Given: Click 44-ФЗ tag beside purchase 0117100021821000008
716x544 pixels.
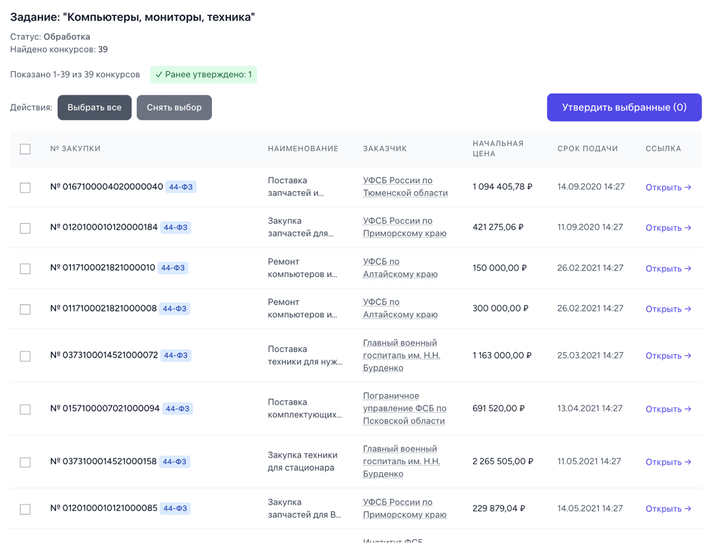Looking at the screenshot, I should coord(175,308).
